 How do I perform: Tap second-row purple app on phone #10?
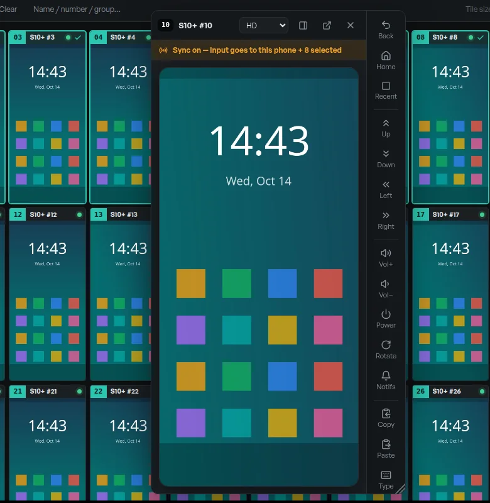pos(191,330)
